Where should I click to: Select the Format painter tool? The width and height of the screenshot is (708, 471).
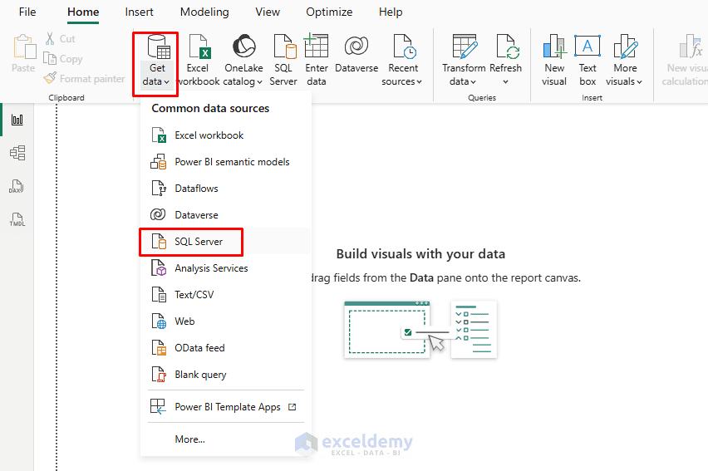click(84, 79)
